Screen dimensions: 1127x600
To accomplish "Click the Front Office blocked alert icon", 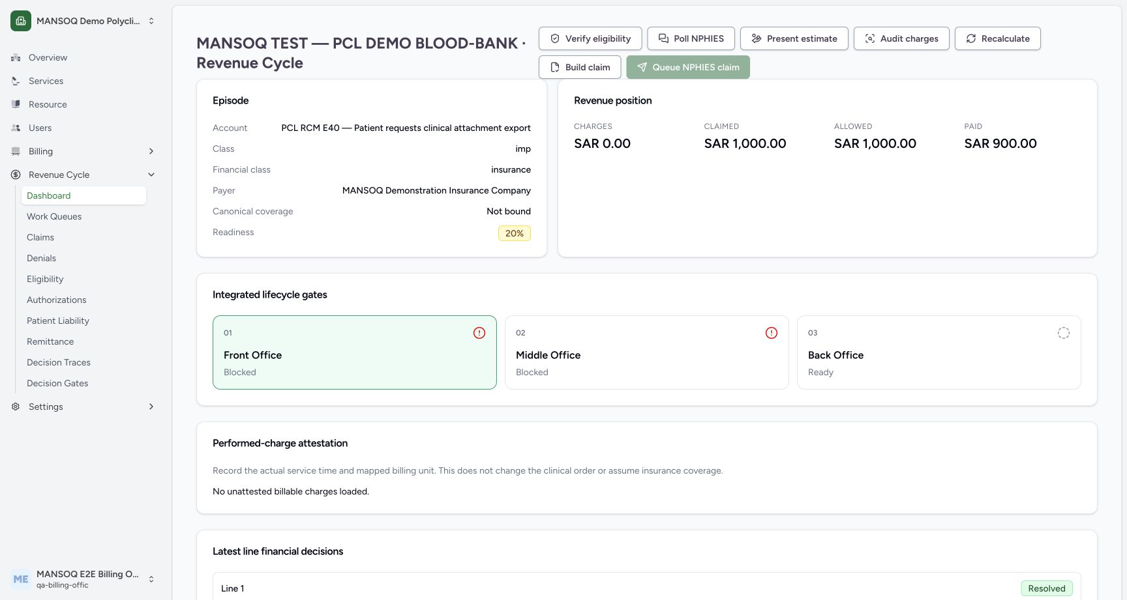I will tap(479, 333).
